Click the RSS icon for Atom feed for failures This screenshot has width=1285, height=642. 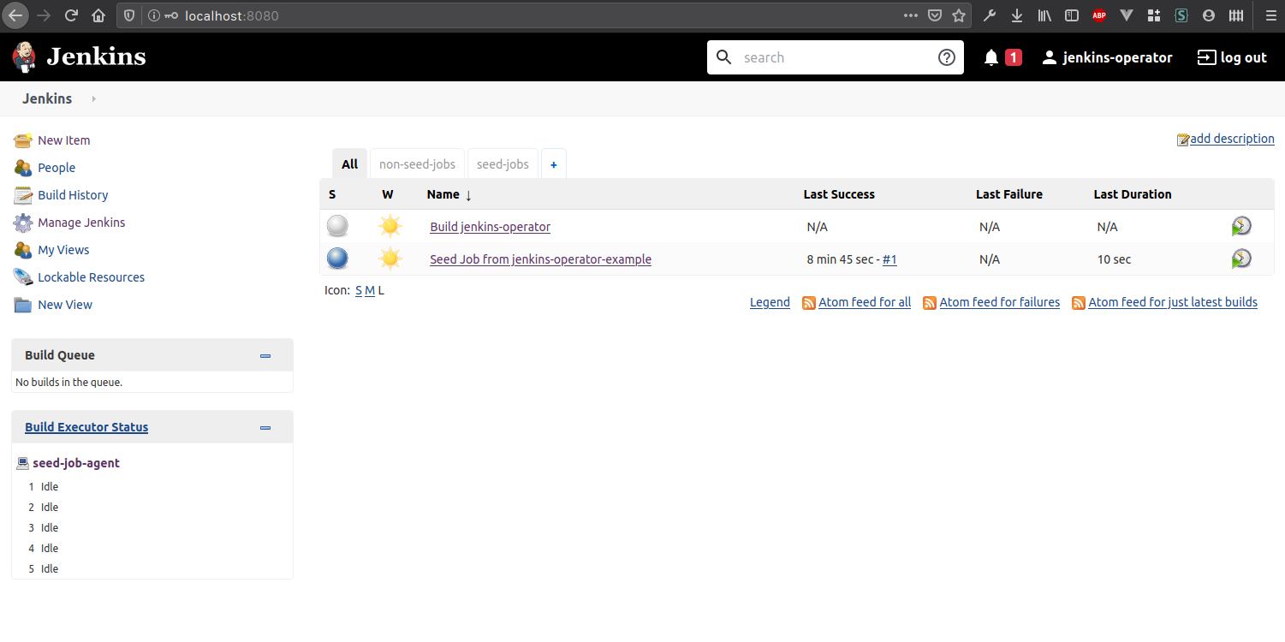pos(930,302)
